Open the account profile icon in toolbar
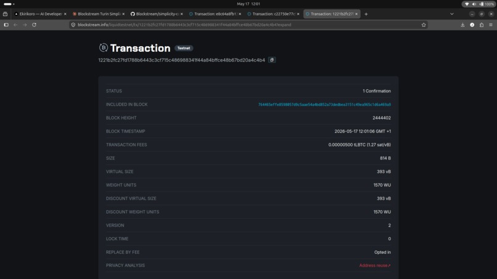Image resolution: width=497 pixels, height=279 pixels. pyautogui.click(x=472, y=25)
